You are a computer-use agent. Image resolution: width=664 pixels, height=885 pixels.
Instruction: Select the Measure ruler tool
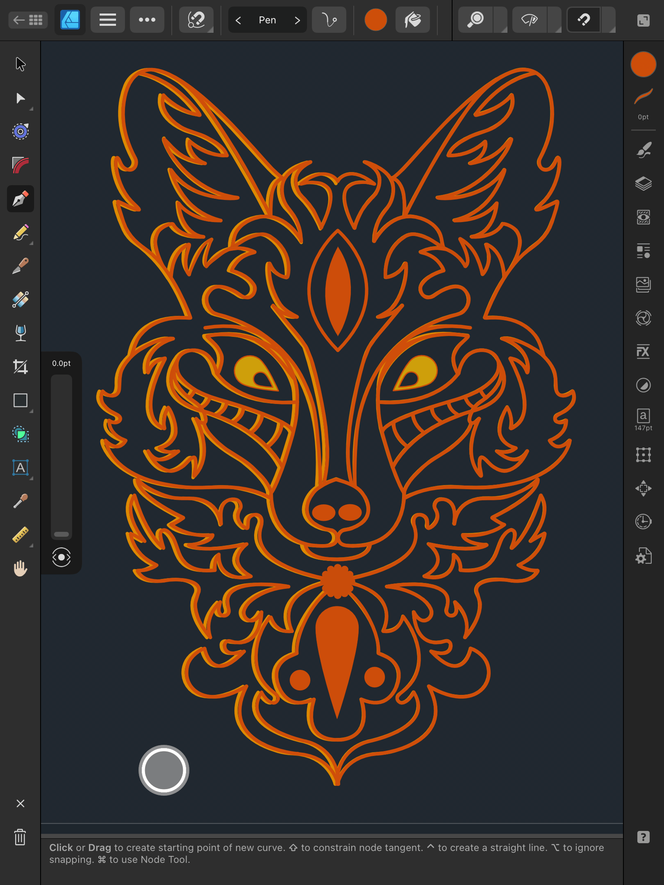click(x=20, y=535)
